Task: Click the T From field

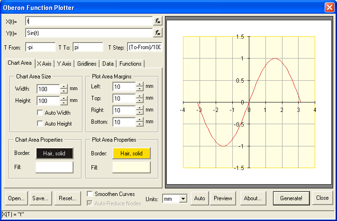Action: pos(40,47)
